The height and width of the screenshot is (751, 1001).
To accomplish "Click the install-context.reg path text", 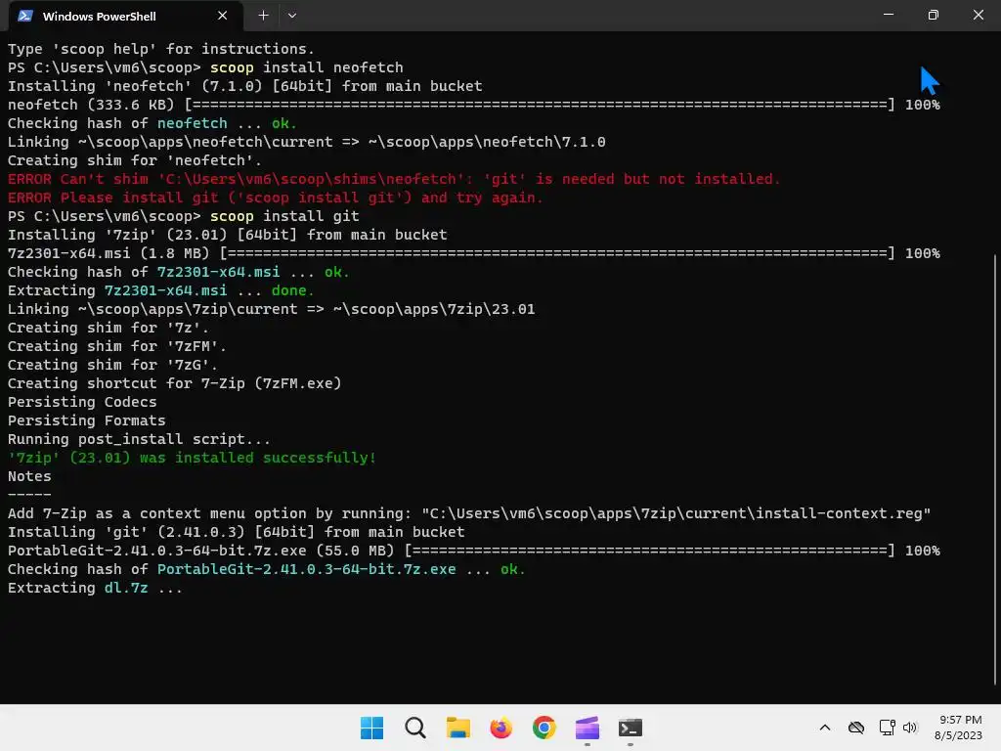I will [x=676, y=513].
